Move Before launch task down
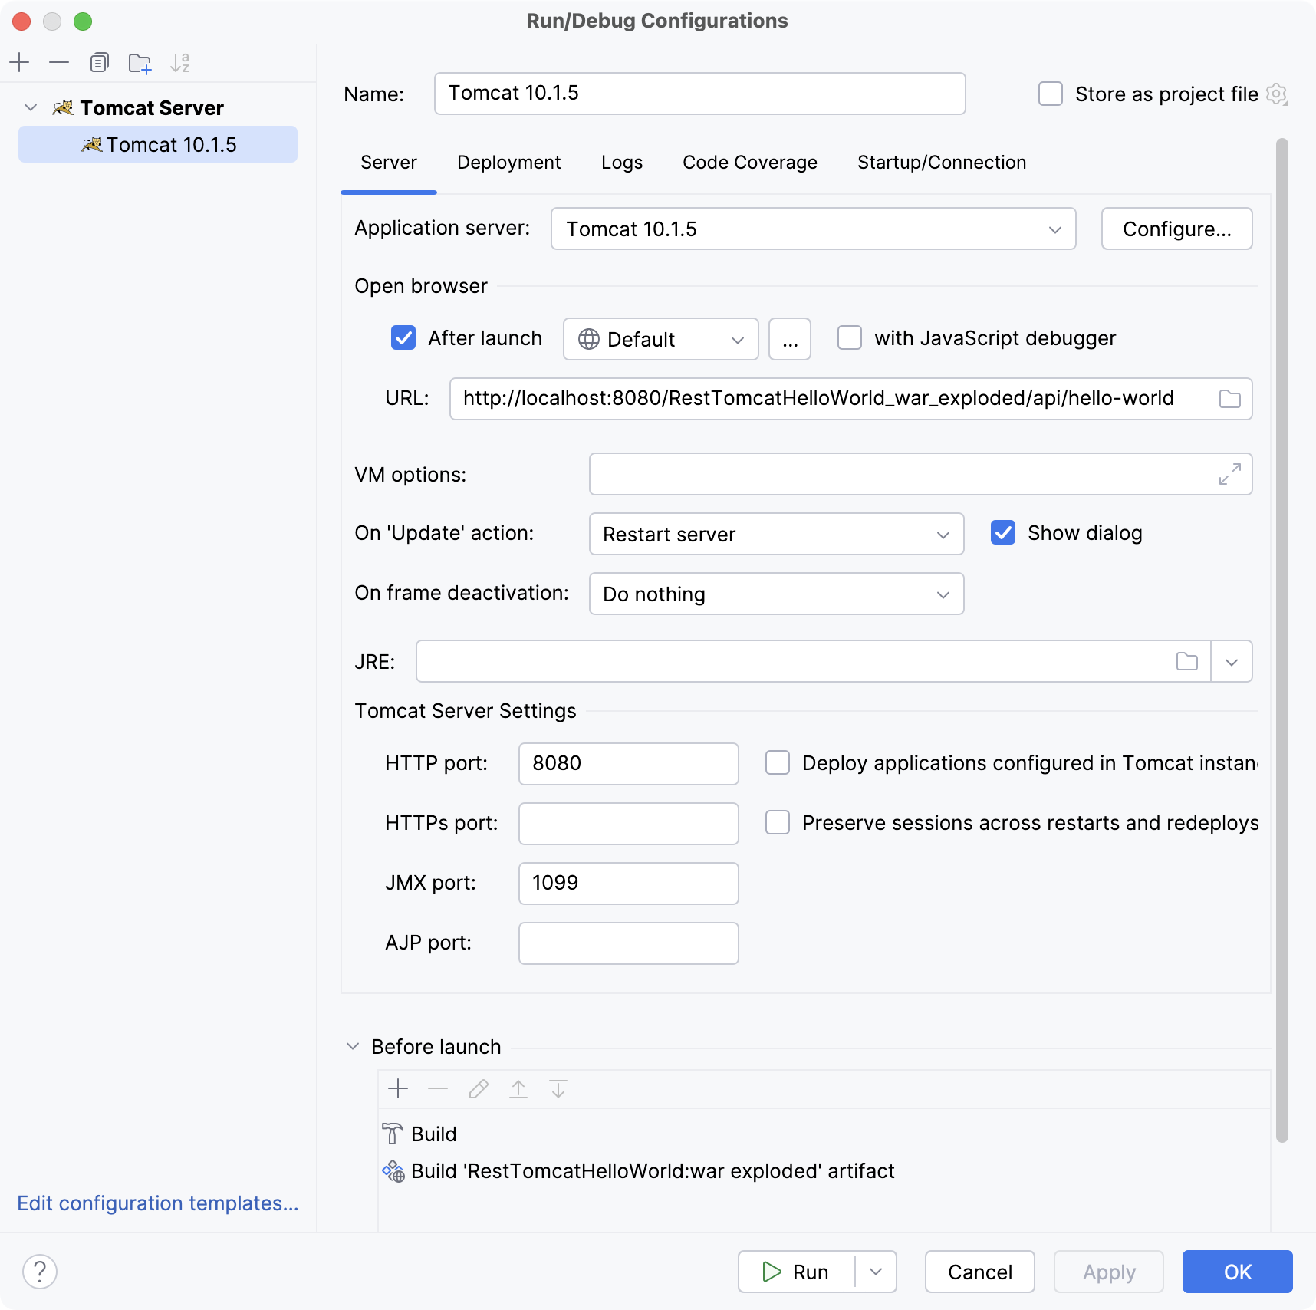1316x1310 pixels. click(558, 1089)
